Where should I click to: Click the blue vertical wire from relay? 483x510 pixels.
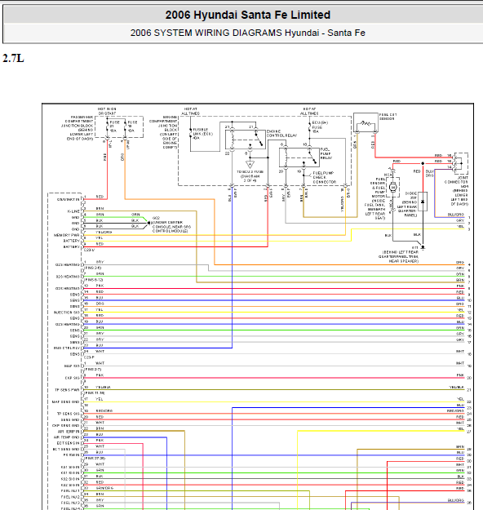[x=232, y=270]
